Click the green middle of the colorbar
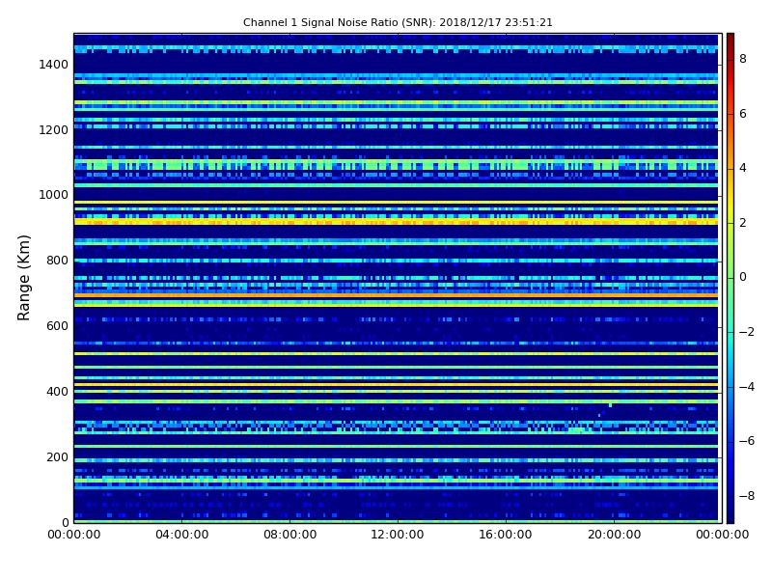The width and height of the screenshot is (772, 579). pyautogui.click(x=731, y=278)
